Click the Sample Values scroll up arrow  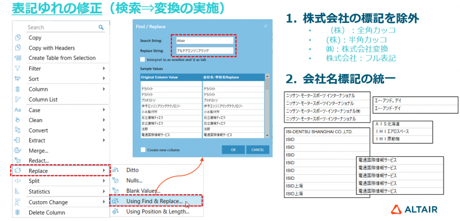coord(267,76)
